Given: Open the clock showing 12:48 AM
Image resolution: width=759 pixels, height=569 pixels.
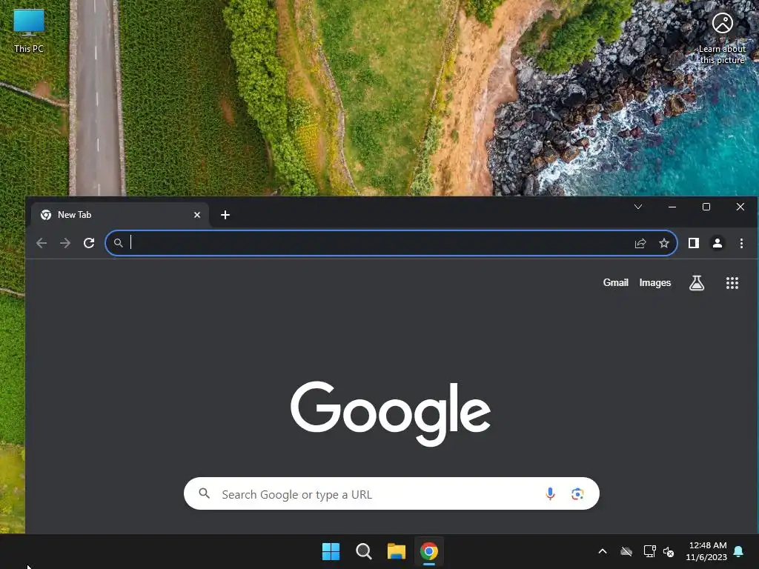Looking at the screenshot, I should click(706, 551).
